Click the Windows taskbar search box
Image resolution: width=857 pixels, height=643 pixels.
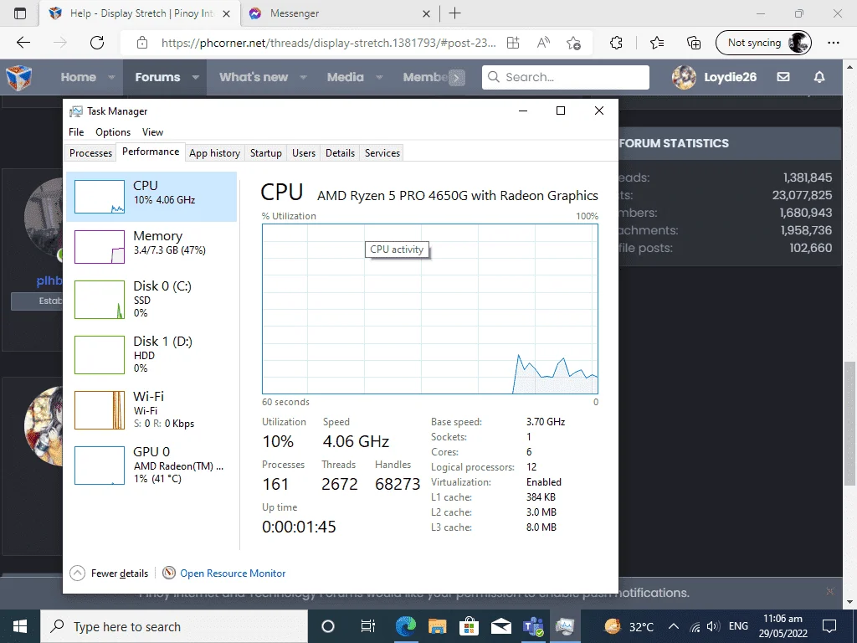pos(174,626)
